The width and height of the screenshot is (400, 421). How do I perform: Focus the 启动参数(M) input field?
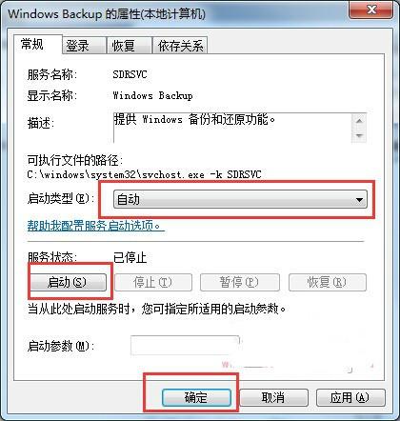click(185, 346)
